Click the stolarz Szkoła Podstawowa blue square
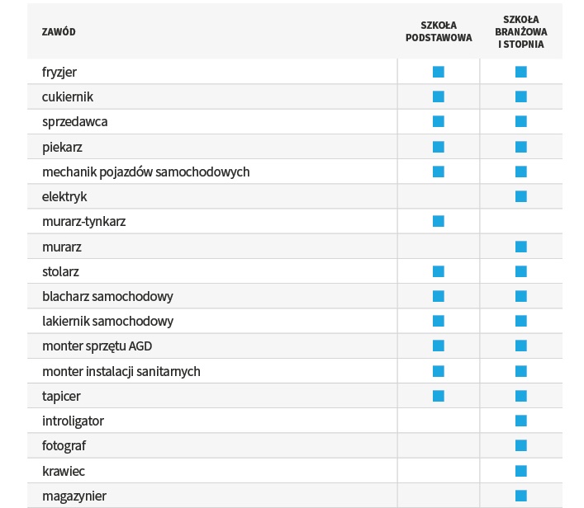 pyautogui.click(x=439, y=271)
